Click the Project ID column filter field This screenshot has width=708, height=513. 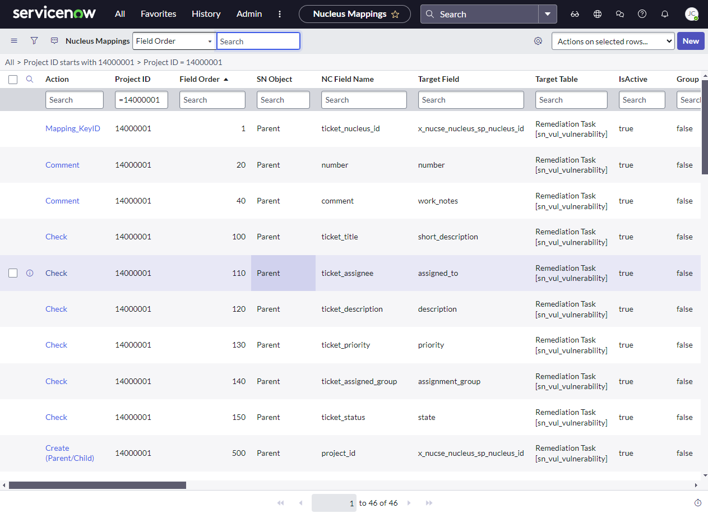coord(141,100)
